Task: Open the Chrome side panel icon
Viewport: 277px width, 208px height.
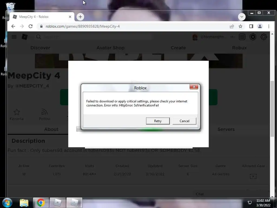Action: click(251, 26)
